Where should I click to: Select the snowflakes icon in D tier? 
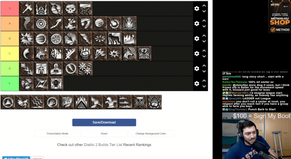click(x=85, y=69)
